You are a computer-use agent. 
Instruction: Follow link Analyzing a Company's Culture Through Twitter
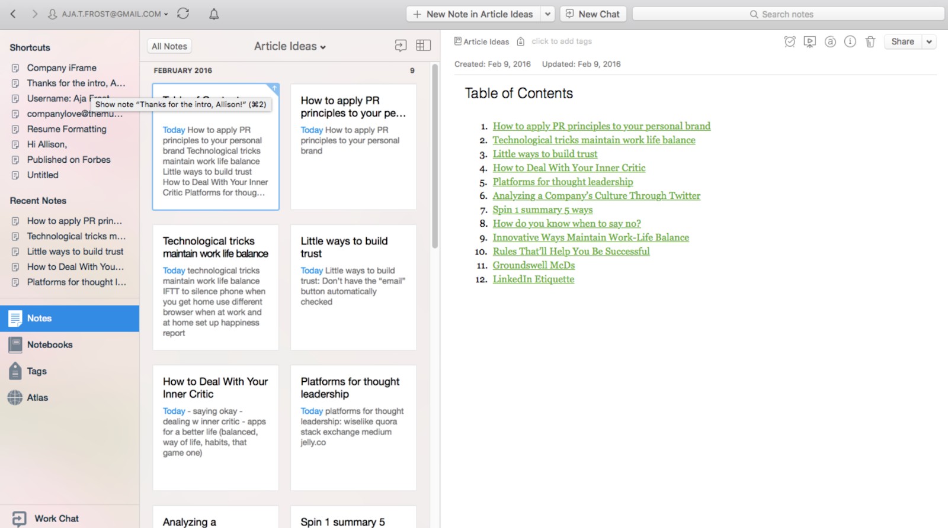tap(597, 196)
